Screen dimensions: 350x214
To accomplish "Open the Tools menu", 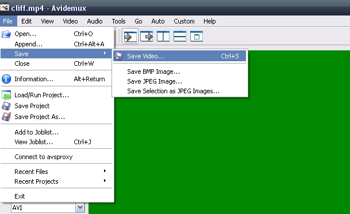I will pyautogui.click(x=118, y=21).
